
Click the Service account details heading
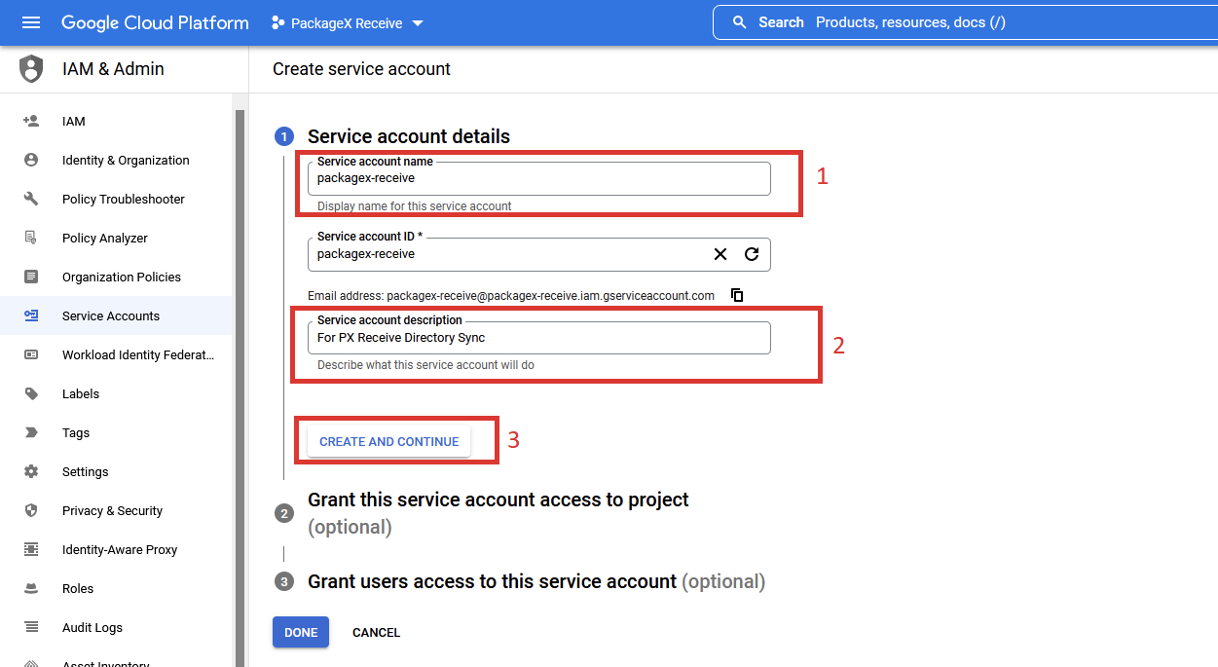pyautogui.click(x=409, y=136)
